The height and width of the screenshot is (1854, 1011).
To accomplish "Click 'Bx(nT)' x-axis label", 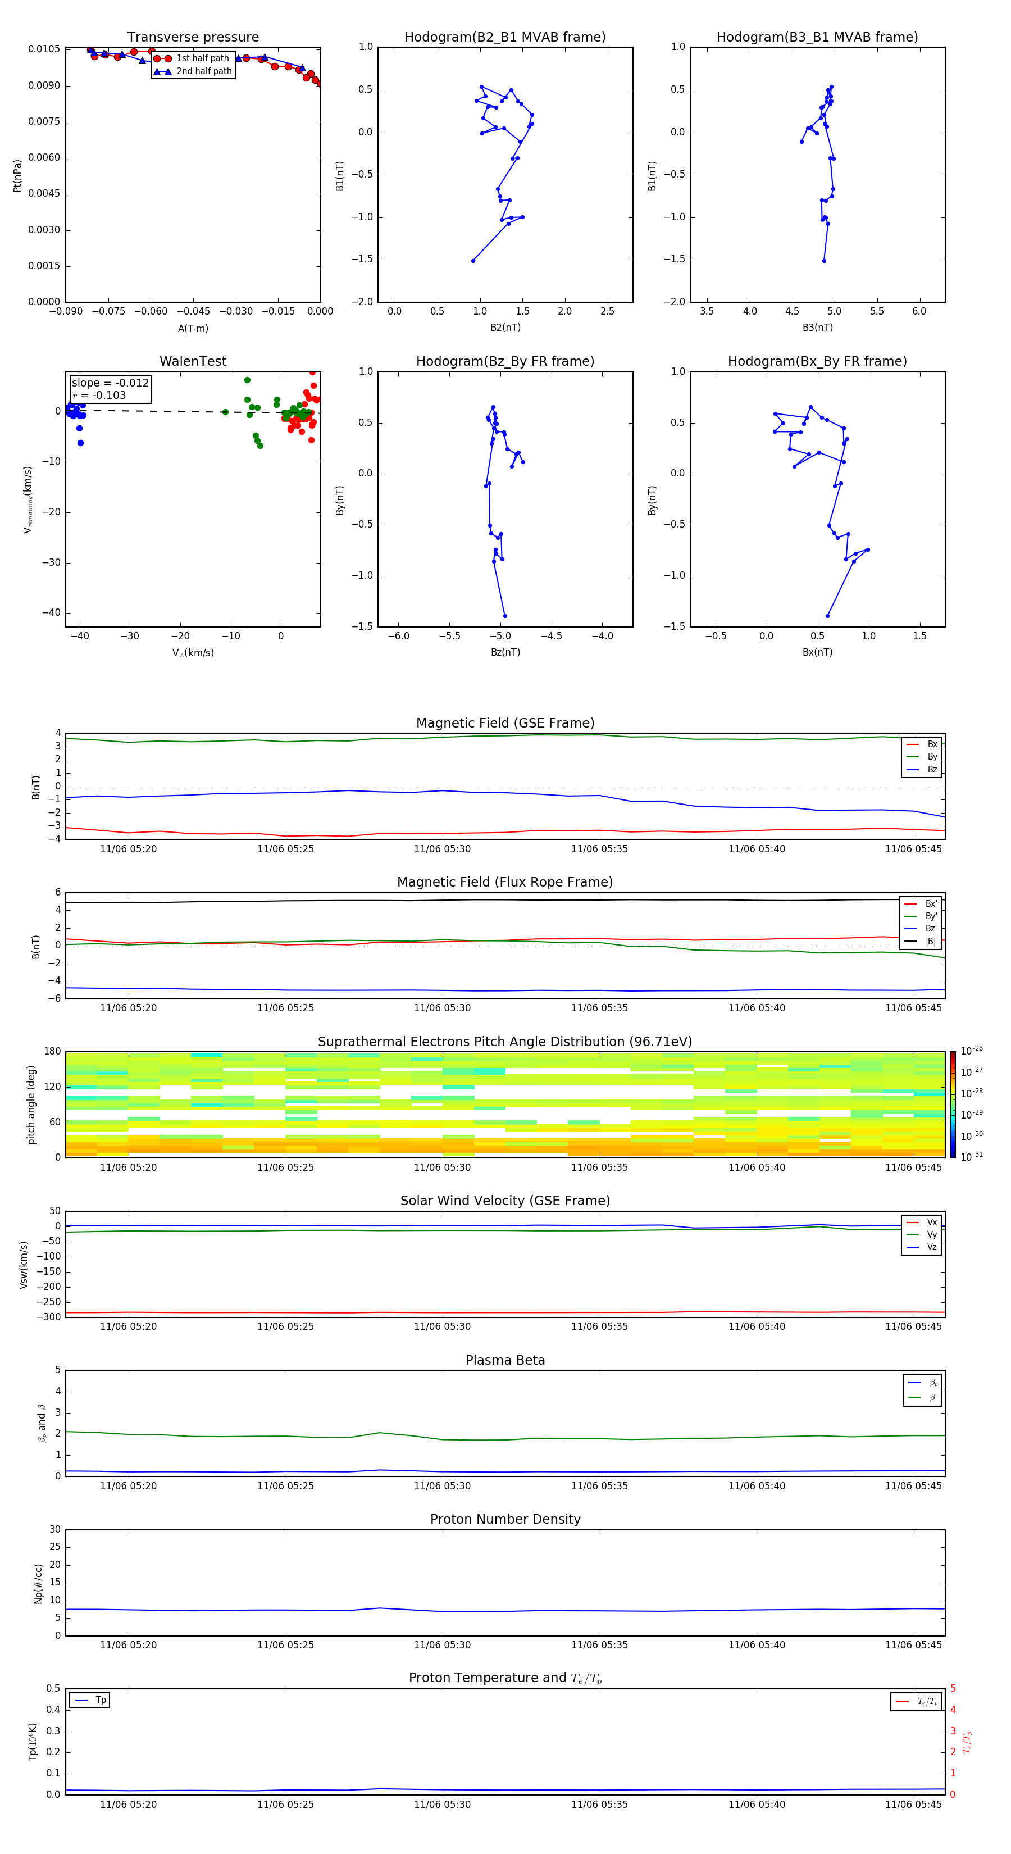I will pyautogui.click(x=817, y=652).
